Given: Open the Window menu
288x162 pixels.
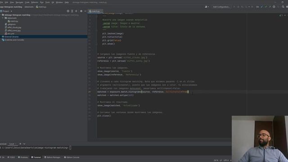Looking at the screenshot, I should click(59, 2).
